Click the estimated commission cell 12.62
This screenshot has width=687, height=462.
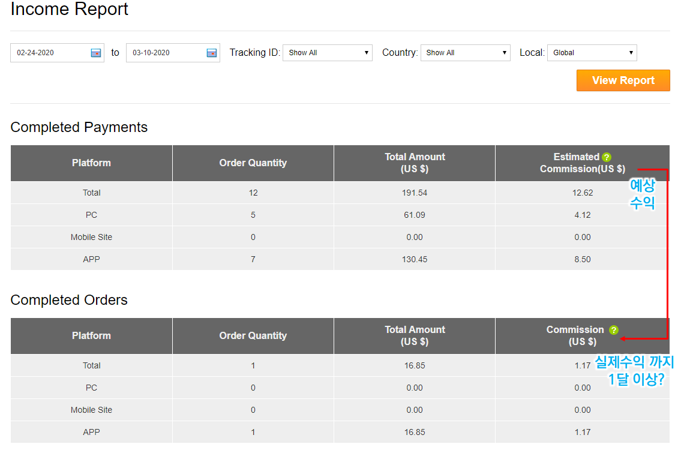coord(582,193)
